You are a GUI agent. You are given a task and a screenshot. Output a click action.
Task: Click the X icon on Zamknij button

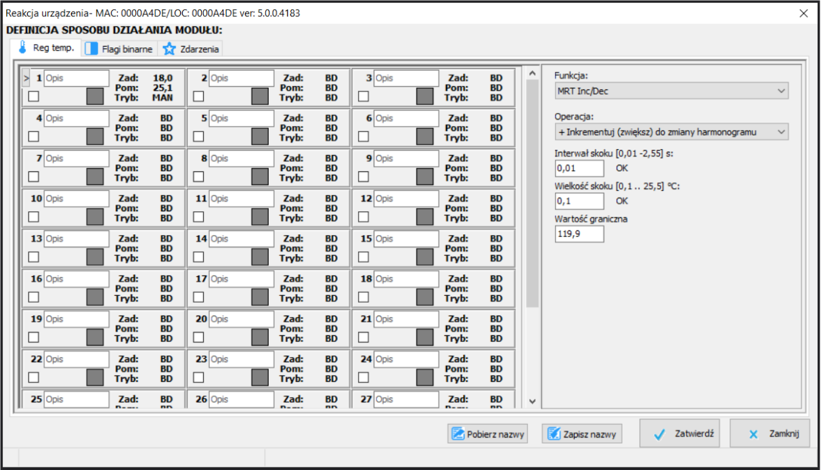tap(753, 435)
